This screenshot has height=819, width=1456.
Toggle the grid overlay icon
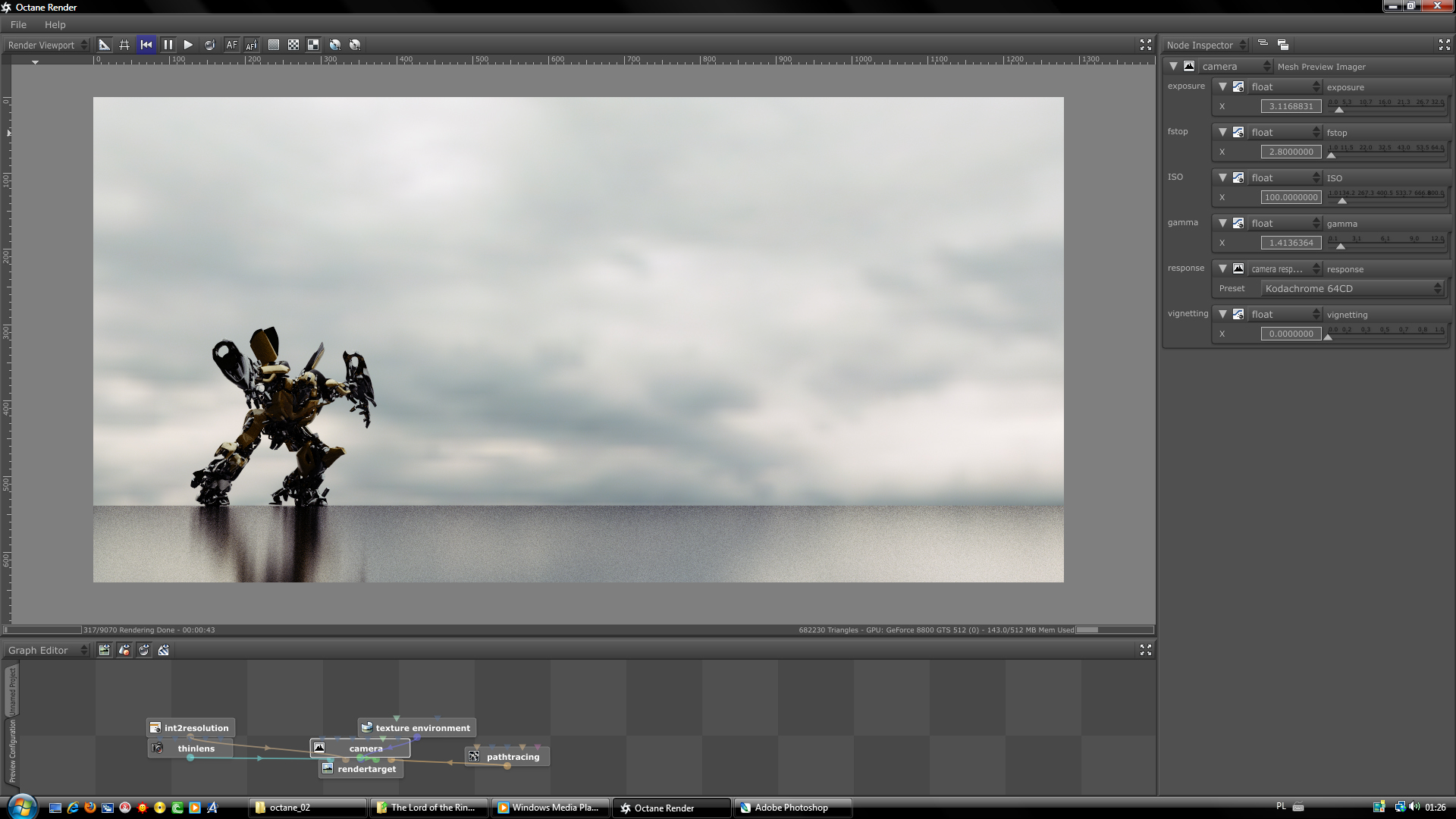click(x=124, y=45)
